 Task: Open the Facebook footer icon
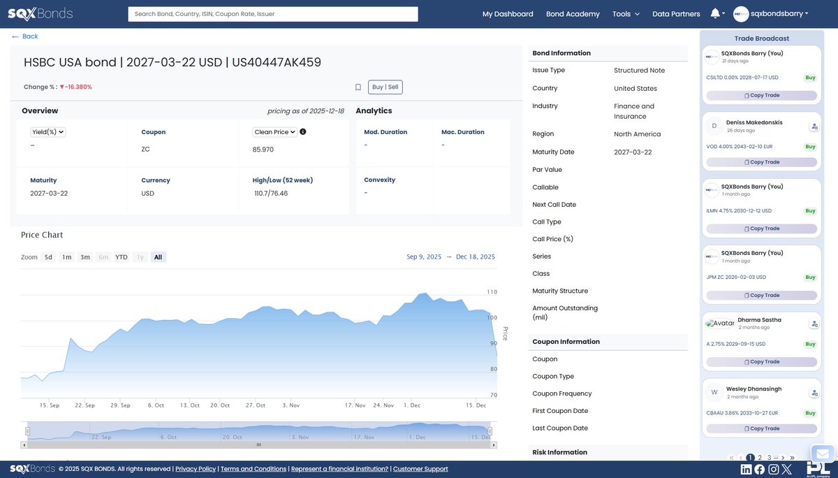pos(760,470)
